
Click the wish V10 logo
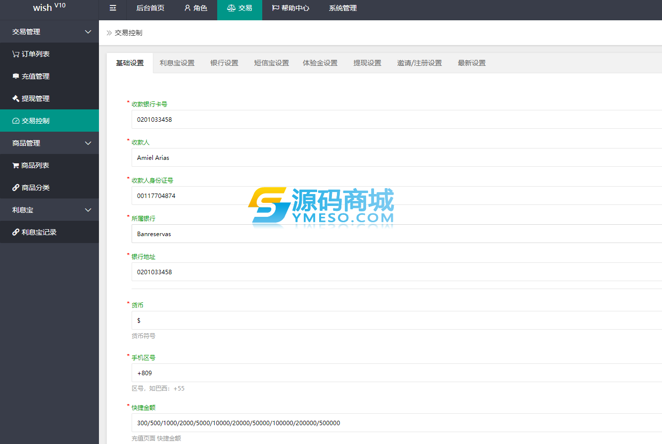pyautogui.click(x=49, y=7)
